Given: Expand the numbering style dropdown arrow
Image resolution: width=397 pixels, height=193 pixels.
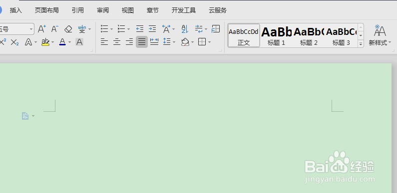Looking at the screenshot, I should point(129,29).
